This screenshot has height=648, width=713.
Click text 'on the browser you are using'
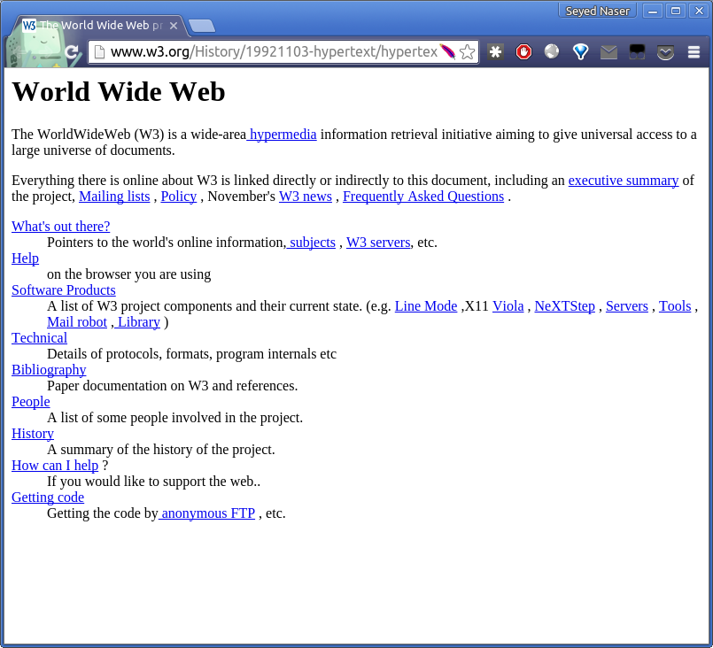point(128,274)
